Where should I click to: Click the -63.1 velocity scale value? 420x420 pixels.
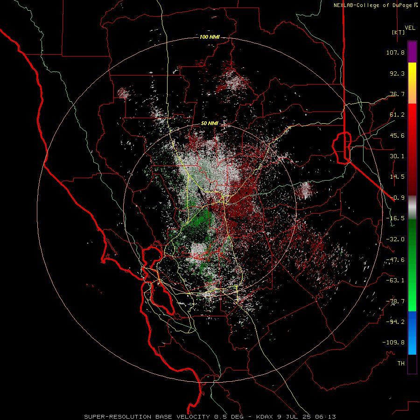pyautogui.click(x=395, y=280)
